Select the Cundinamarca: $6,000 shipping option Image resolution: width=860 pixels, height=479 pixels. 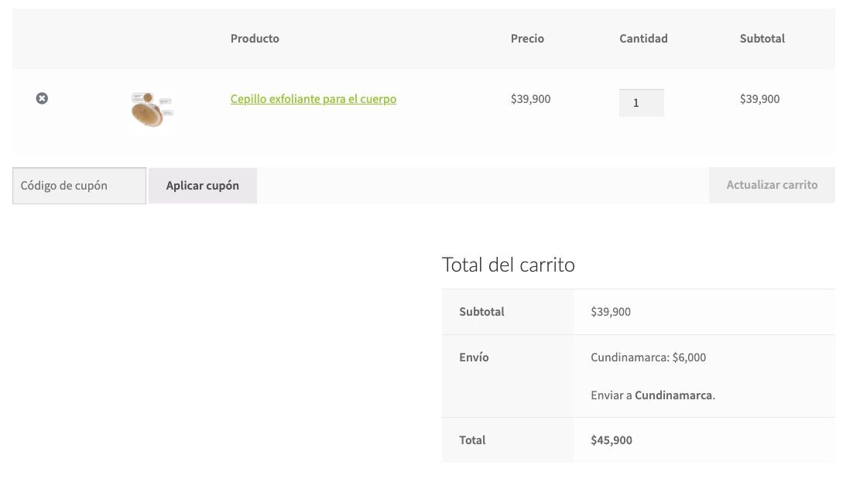tap(649, 358)
